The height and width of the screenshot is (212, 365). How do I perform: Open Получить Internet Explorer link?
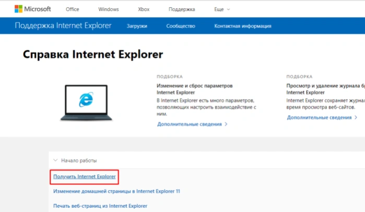85,176
